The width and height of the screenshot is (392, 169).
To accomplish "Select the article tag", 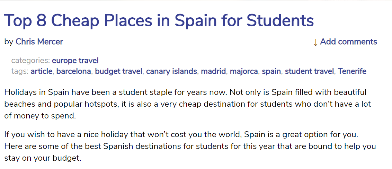I will (42, 71).
